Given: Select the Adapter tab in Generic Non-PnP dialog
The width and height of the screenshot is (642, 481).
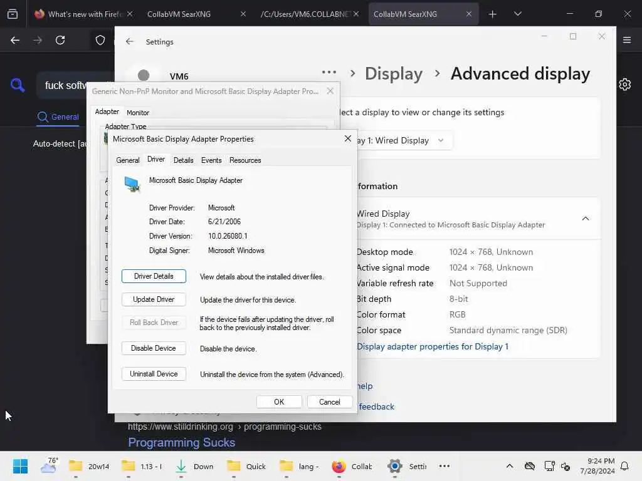Looking at the screenshot, I should coord(107,111).
